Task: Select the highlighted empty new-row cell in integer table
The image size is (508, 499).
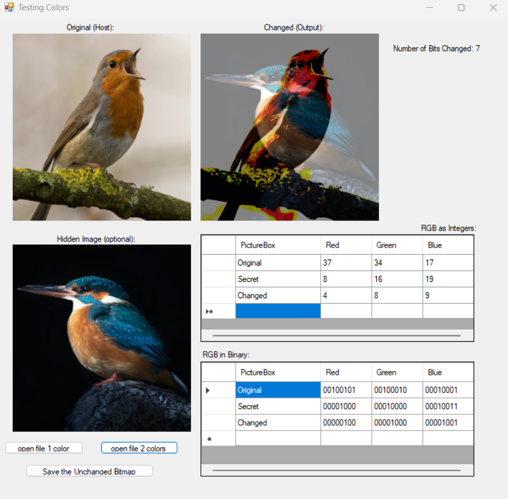Action: pyautogui.click(x=278, y=311)
